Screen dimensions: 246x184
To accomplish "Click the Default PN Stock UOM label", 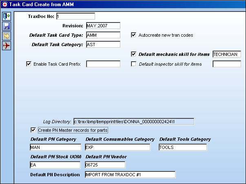I will coord(56,157).
